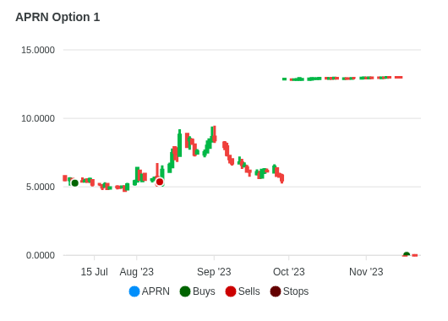This screenshot has width=448, height=321.
Task: Select the green buy marker in July
Action: tap(75, 183)
